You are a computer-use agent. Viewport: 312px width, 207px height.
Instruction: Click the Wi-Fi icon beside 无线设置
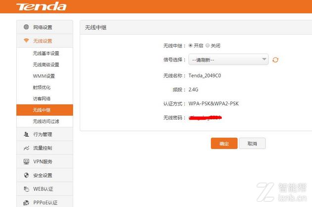(x=26, y=41)
